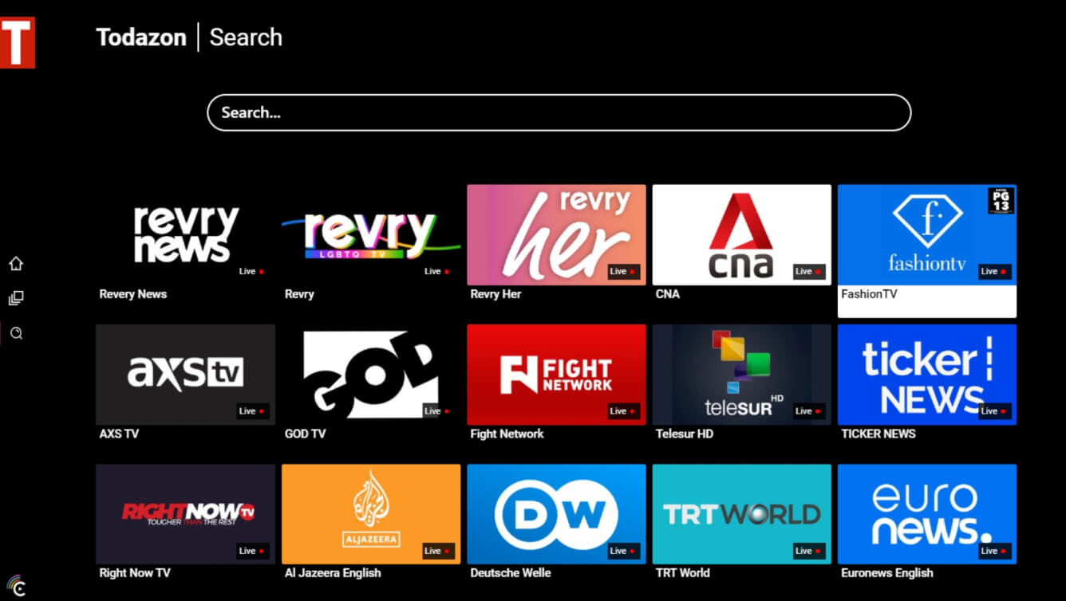The width and height of the screenshot is (1066, 601).
Task: Open the Fight Network channel thumbnail
Action: click(x=556, y=375)
